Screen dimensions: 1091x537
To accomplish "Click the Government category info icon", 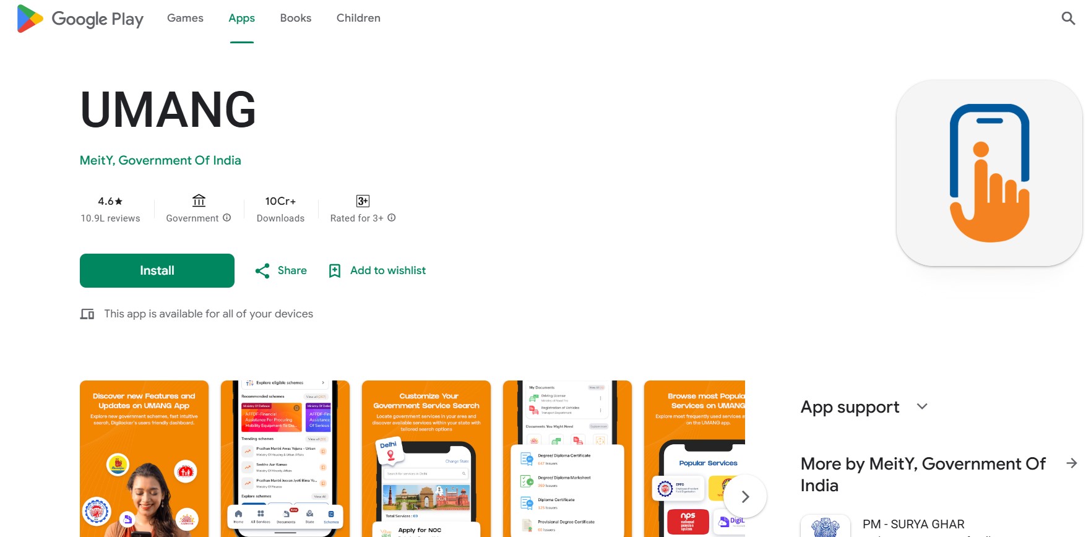I will (x=227, y=218).
